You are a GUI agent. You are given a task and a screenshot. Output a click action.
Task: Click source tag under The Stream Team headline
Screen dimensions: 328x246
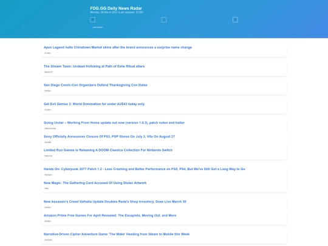(x=49, y=72)
